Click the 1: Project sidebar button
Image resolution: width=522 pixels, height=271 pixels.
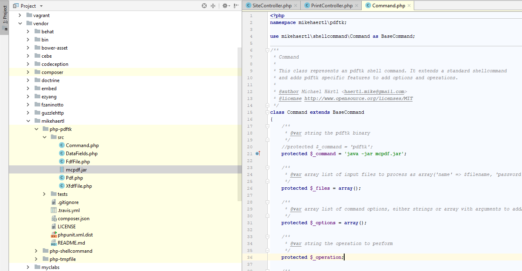pos(4,14)
